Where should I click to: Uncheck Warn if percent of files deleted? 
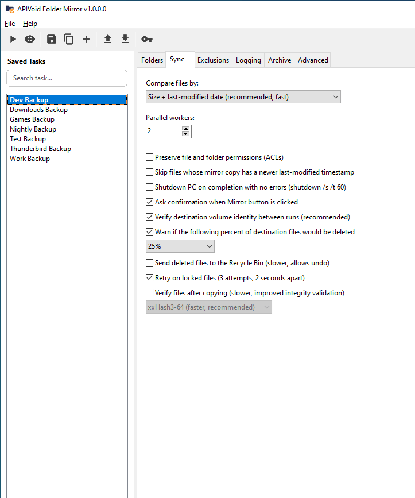pos(149,232)
